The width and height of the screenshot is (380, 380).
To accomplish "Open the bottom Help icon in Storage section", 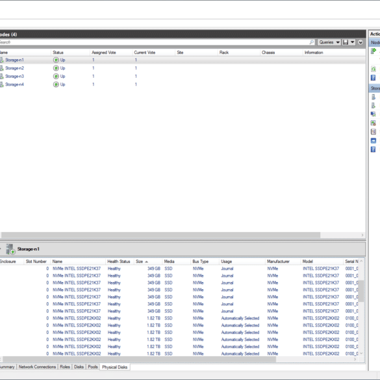I will coord(374,149).
